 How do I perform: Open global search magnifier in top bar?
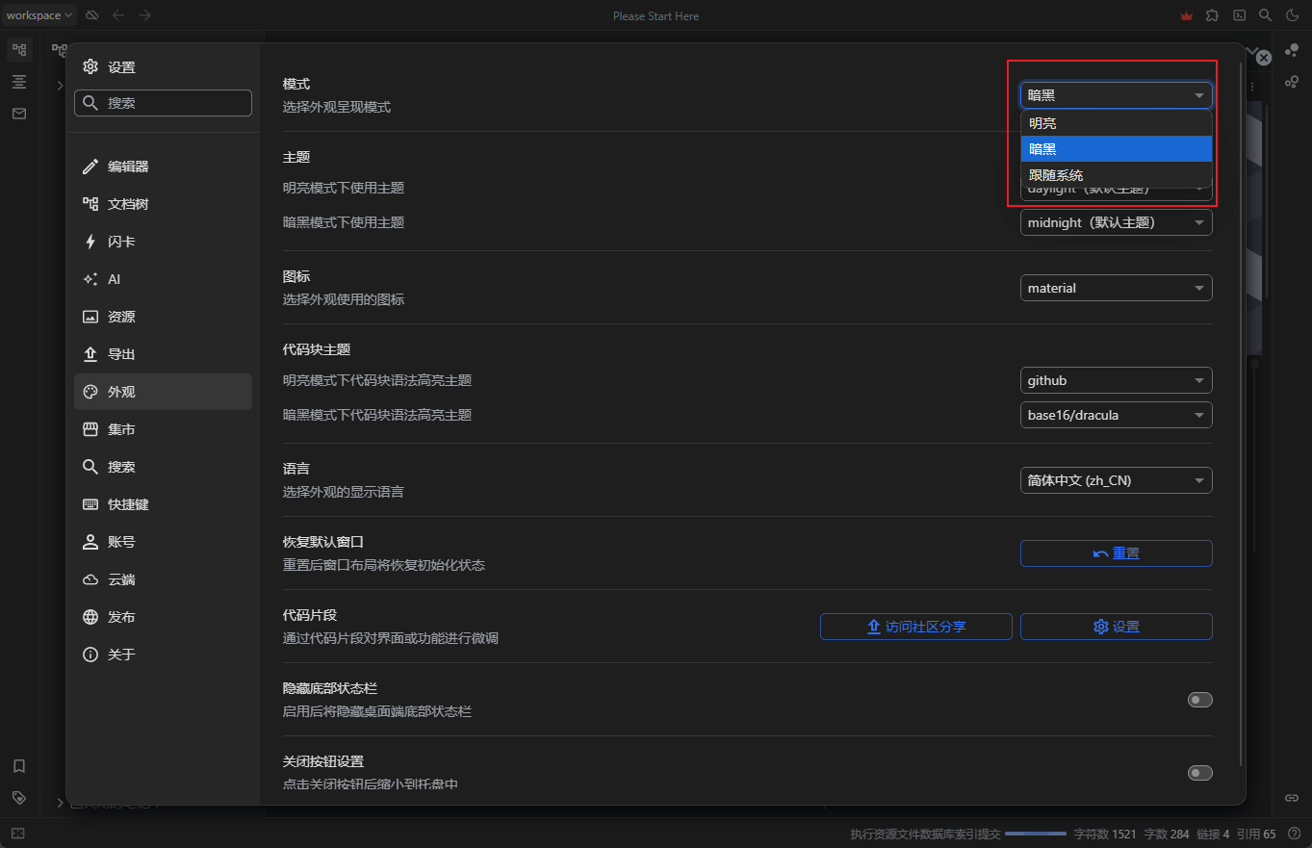click(x=1266, y=15)
